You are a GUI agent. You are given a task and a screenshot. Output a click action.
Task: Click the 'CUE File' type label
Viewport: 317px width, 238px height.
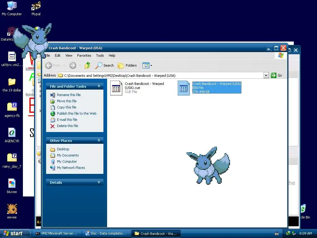coord(131,92)
